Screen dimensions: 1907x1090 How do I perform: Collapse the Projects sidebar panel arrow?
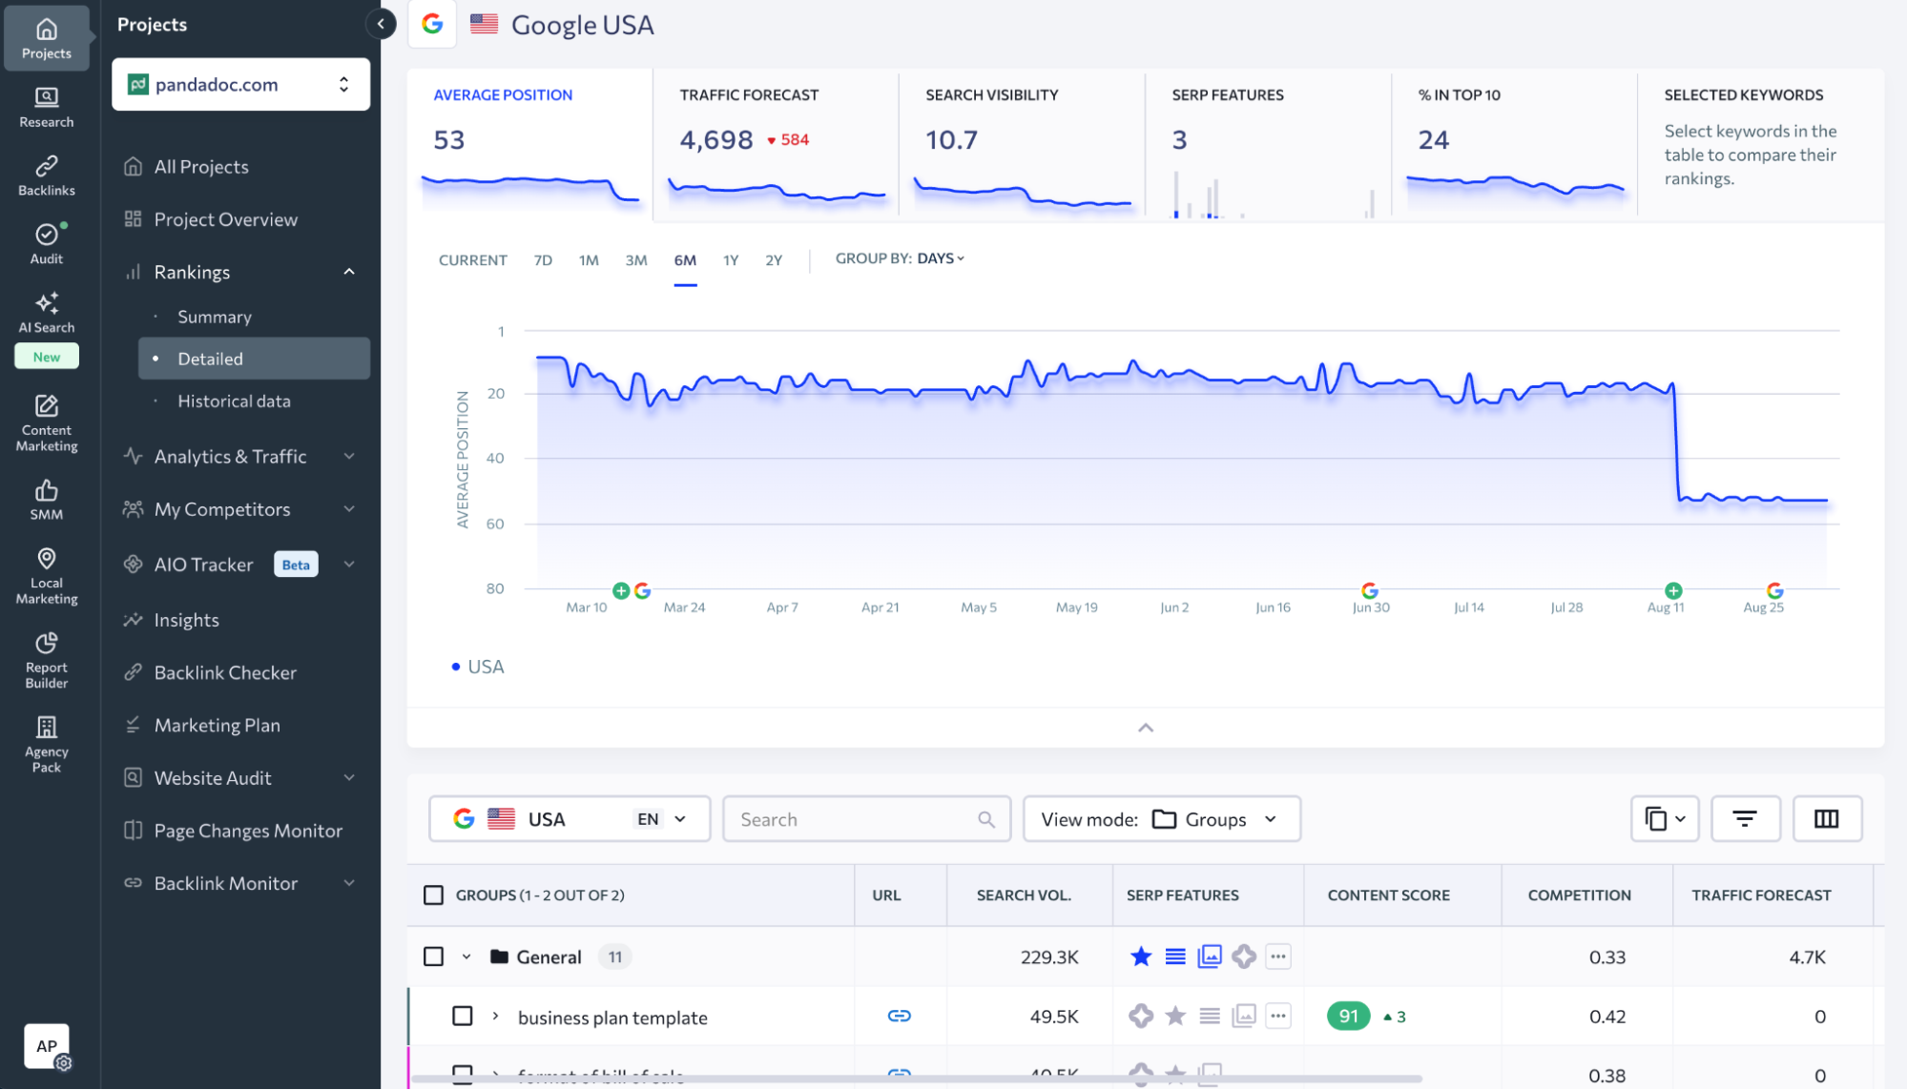381,24
